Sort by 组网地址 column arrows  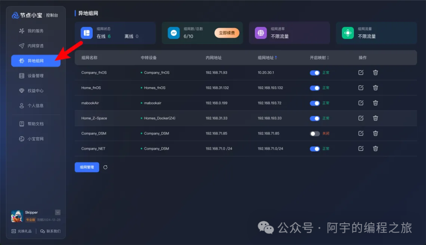(276, 58)
